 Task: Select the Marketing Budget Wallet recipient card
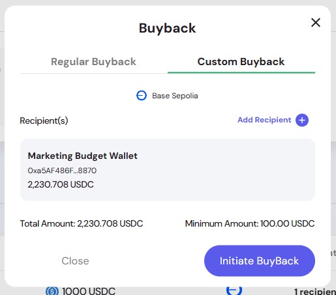[168, 170]
